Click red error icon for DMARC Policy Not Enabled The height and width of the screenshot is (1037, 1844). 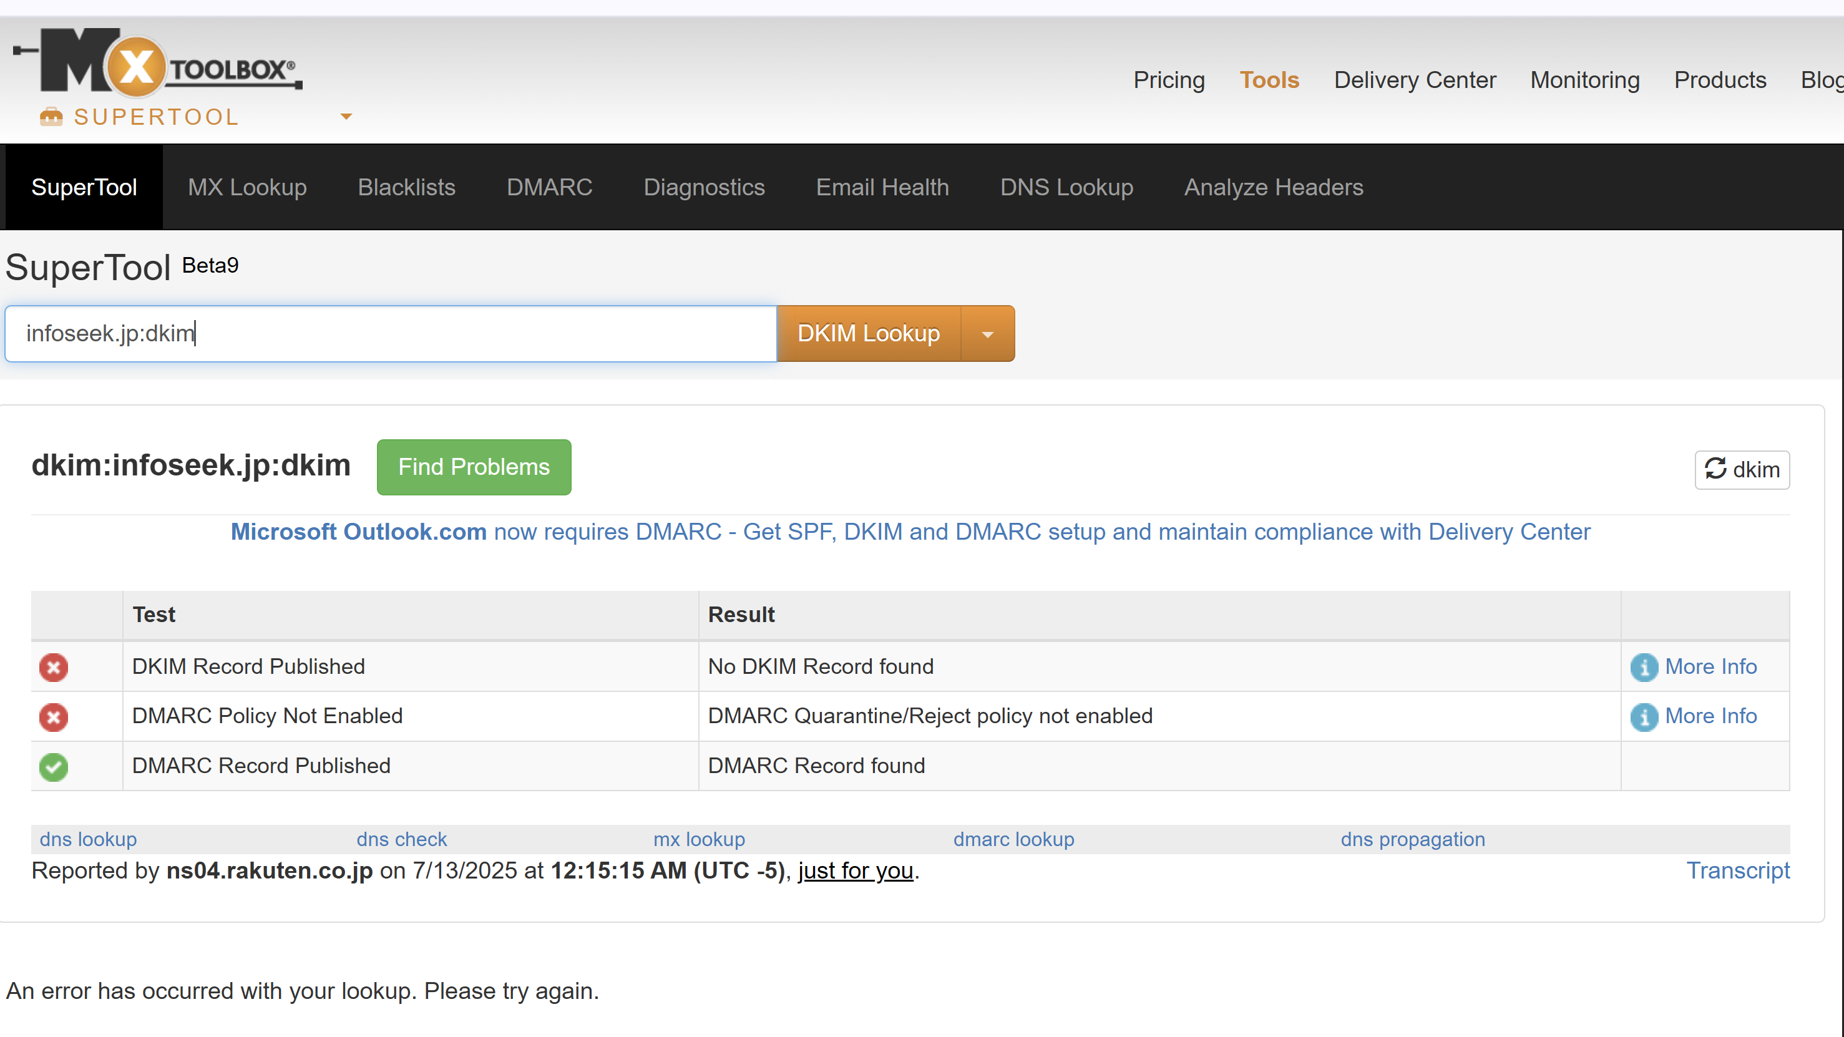(x=54, y=716)
